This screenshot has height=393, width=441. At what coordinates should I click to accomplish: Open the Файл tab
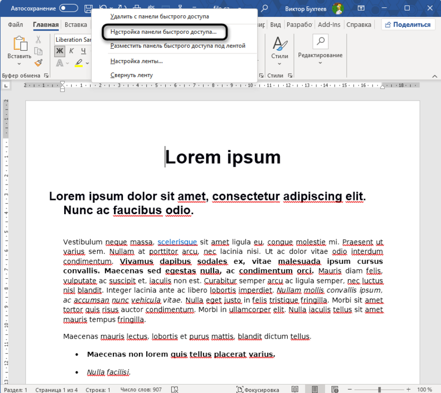[15, 25]
